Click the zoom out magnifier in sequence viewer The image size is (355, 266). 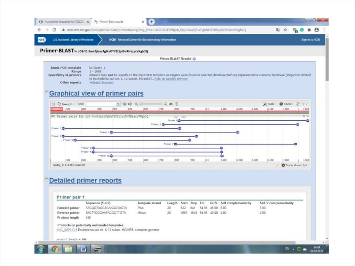[x=137, y=104]
